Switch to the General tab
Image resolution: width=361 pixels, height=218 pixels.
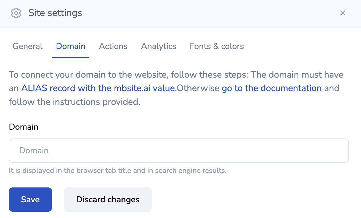click(28, 46)
